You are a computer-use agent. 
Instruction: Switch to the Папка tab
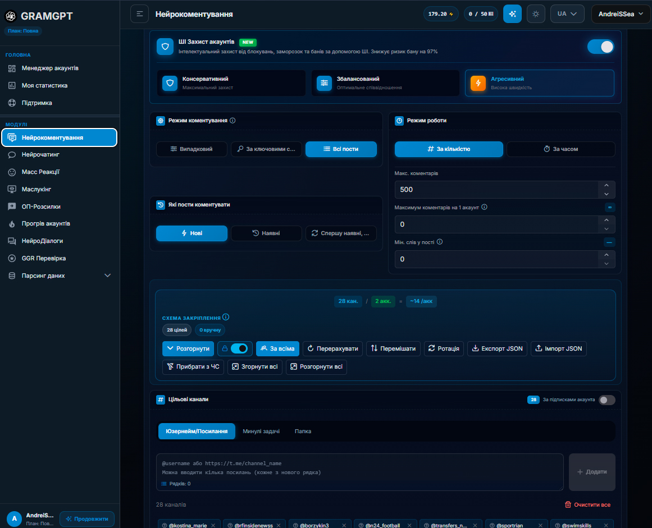coord(303,431)
